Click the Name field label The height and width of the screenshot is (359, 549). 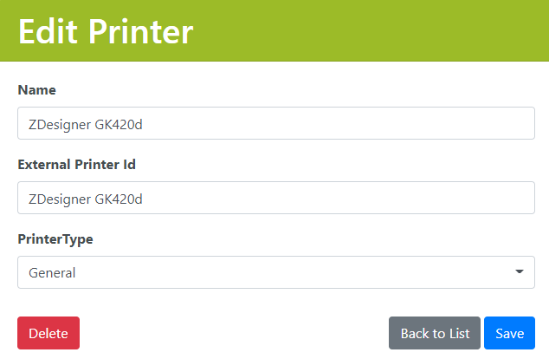tap(36, 89)
